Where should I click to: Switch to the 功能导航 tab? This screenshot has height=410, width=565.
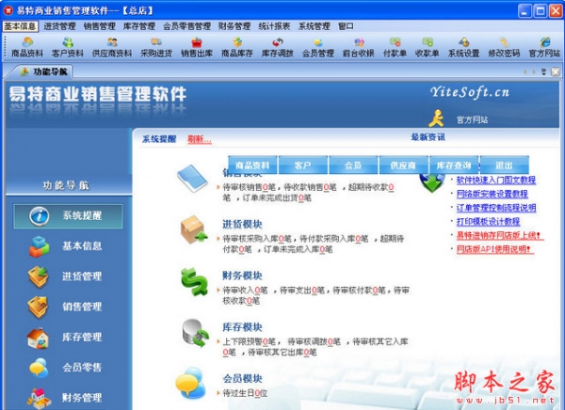click(42, 71)
